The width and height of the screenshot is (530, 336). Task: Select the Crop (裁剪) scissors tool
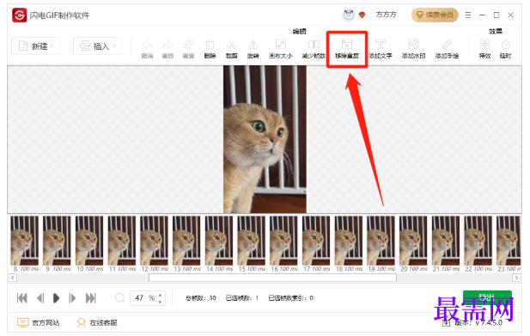[232, 45]
